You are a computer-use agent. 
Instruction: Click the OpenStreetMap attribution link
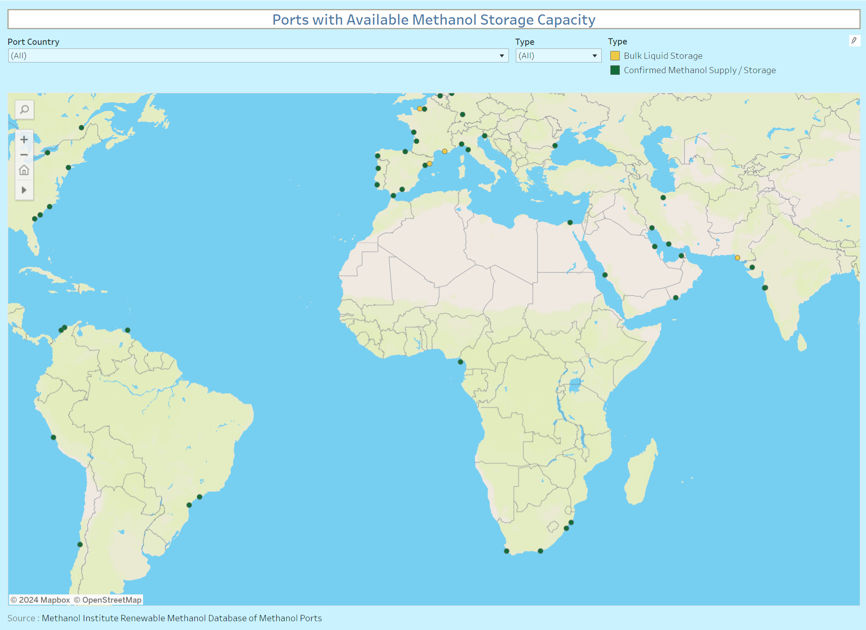click(x=112, y=600)
